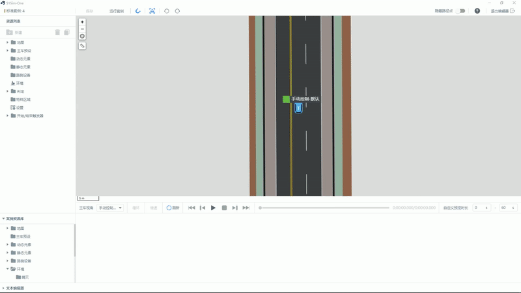Collapse 环境 folder in case library
Screen dimensions: 521x293
(7, 269)
